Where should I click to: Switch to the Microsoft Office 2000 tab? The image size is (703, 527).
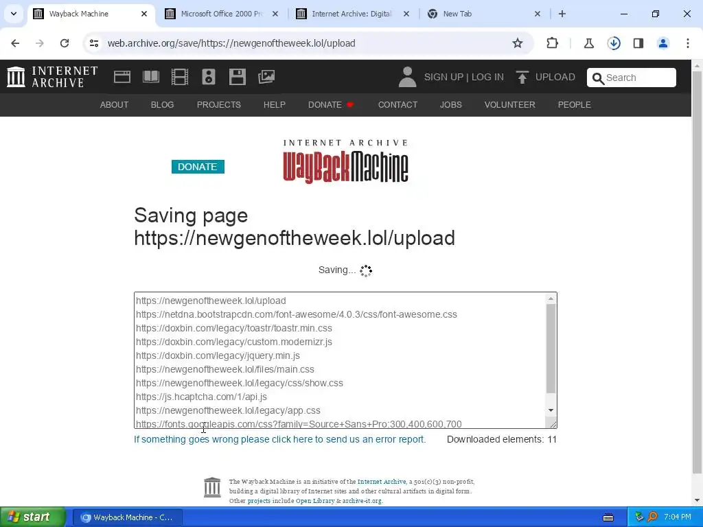[222, 14]
